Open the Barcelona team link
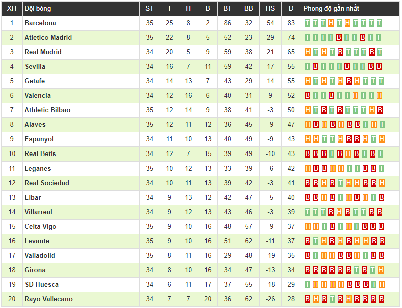The image size is (402, 308). coord(40,23)
